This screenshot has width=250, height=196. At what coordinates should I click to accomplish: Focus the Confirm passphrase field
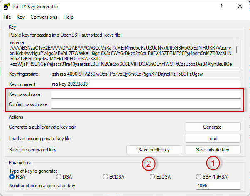(146, 104)
